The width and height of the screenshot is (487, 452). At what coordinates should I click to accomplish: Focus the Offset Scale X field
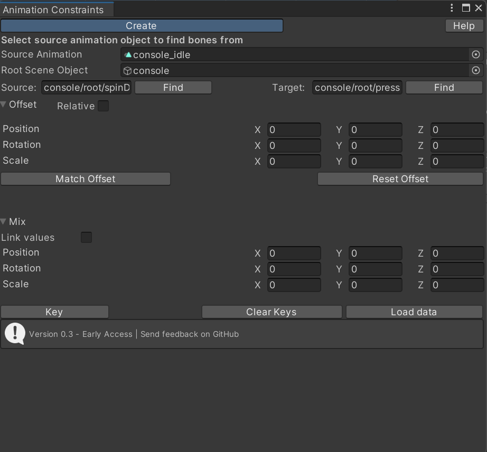click(x=294, y=162)
